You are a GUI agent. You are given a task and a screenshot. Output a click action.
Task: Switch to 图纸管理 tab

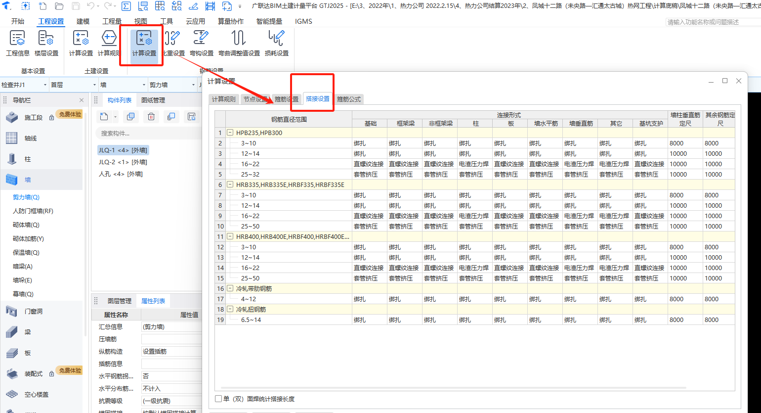(153, 100)
